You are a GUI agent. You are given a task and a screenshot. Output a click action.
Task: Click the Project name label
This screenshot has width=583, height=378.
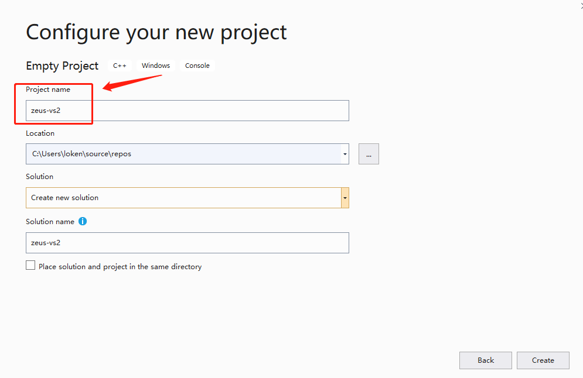48,90
